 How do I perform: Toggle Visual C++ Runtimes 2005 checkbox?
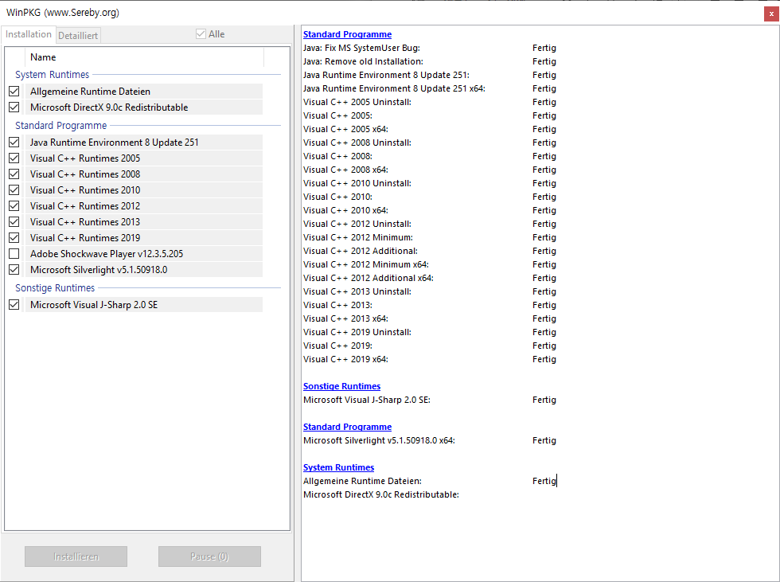(14, 158)
